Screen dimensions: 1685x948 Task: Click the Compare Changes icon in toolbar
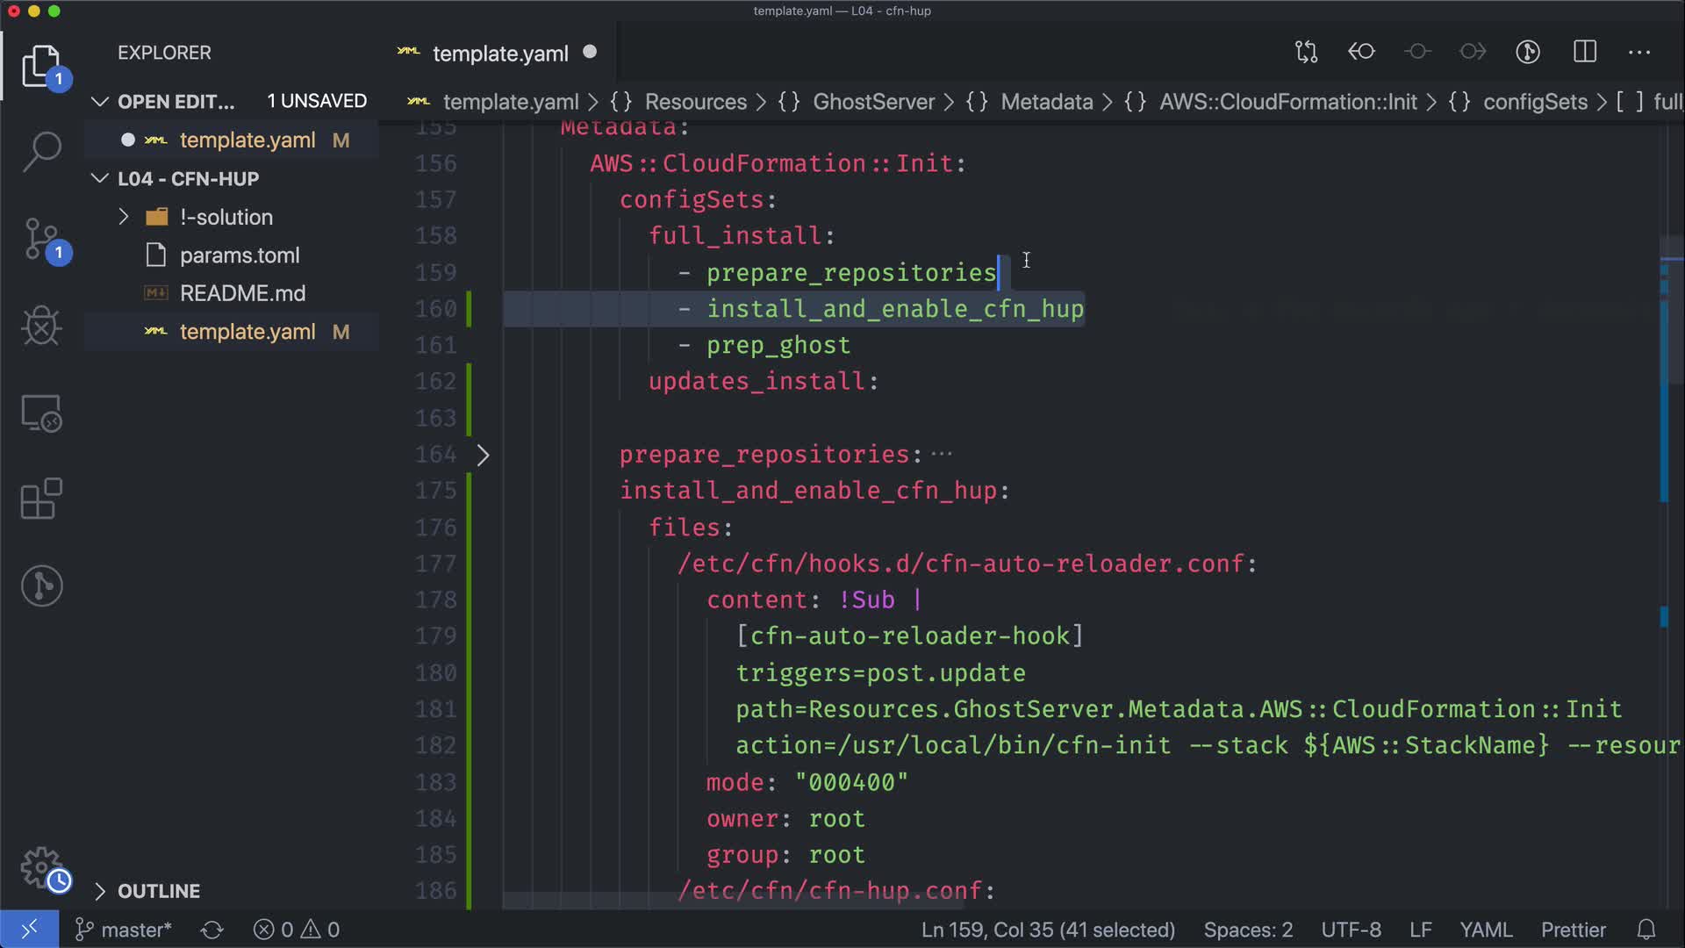pos(1306,52)
